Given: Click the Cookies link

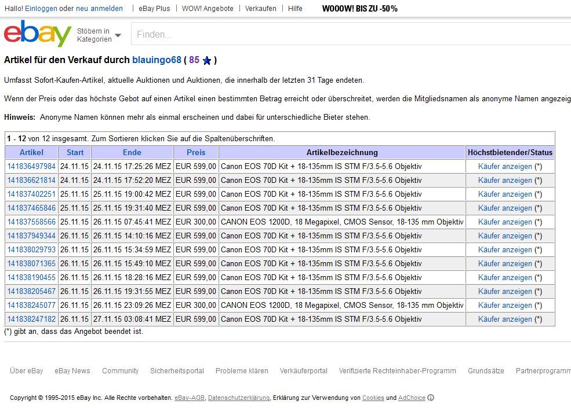Looking at the screenshot, I should pyautogui.click(x=373, y=398).
